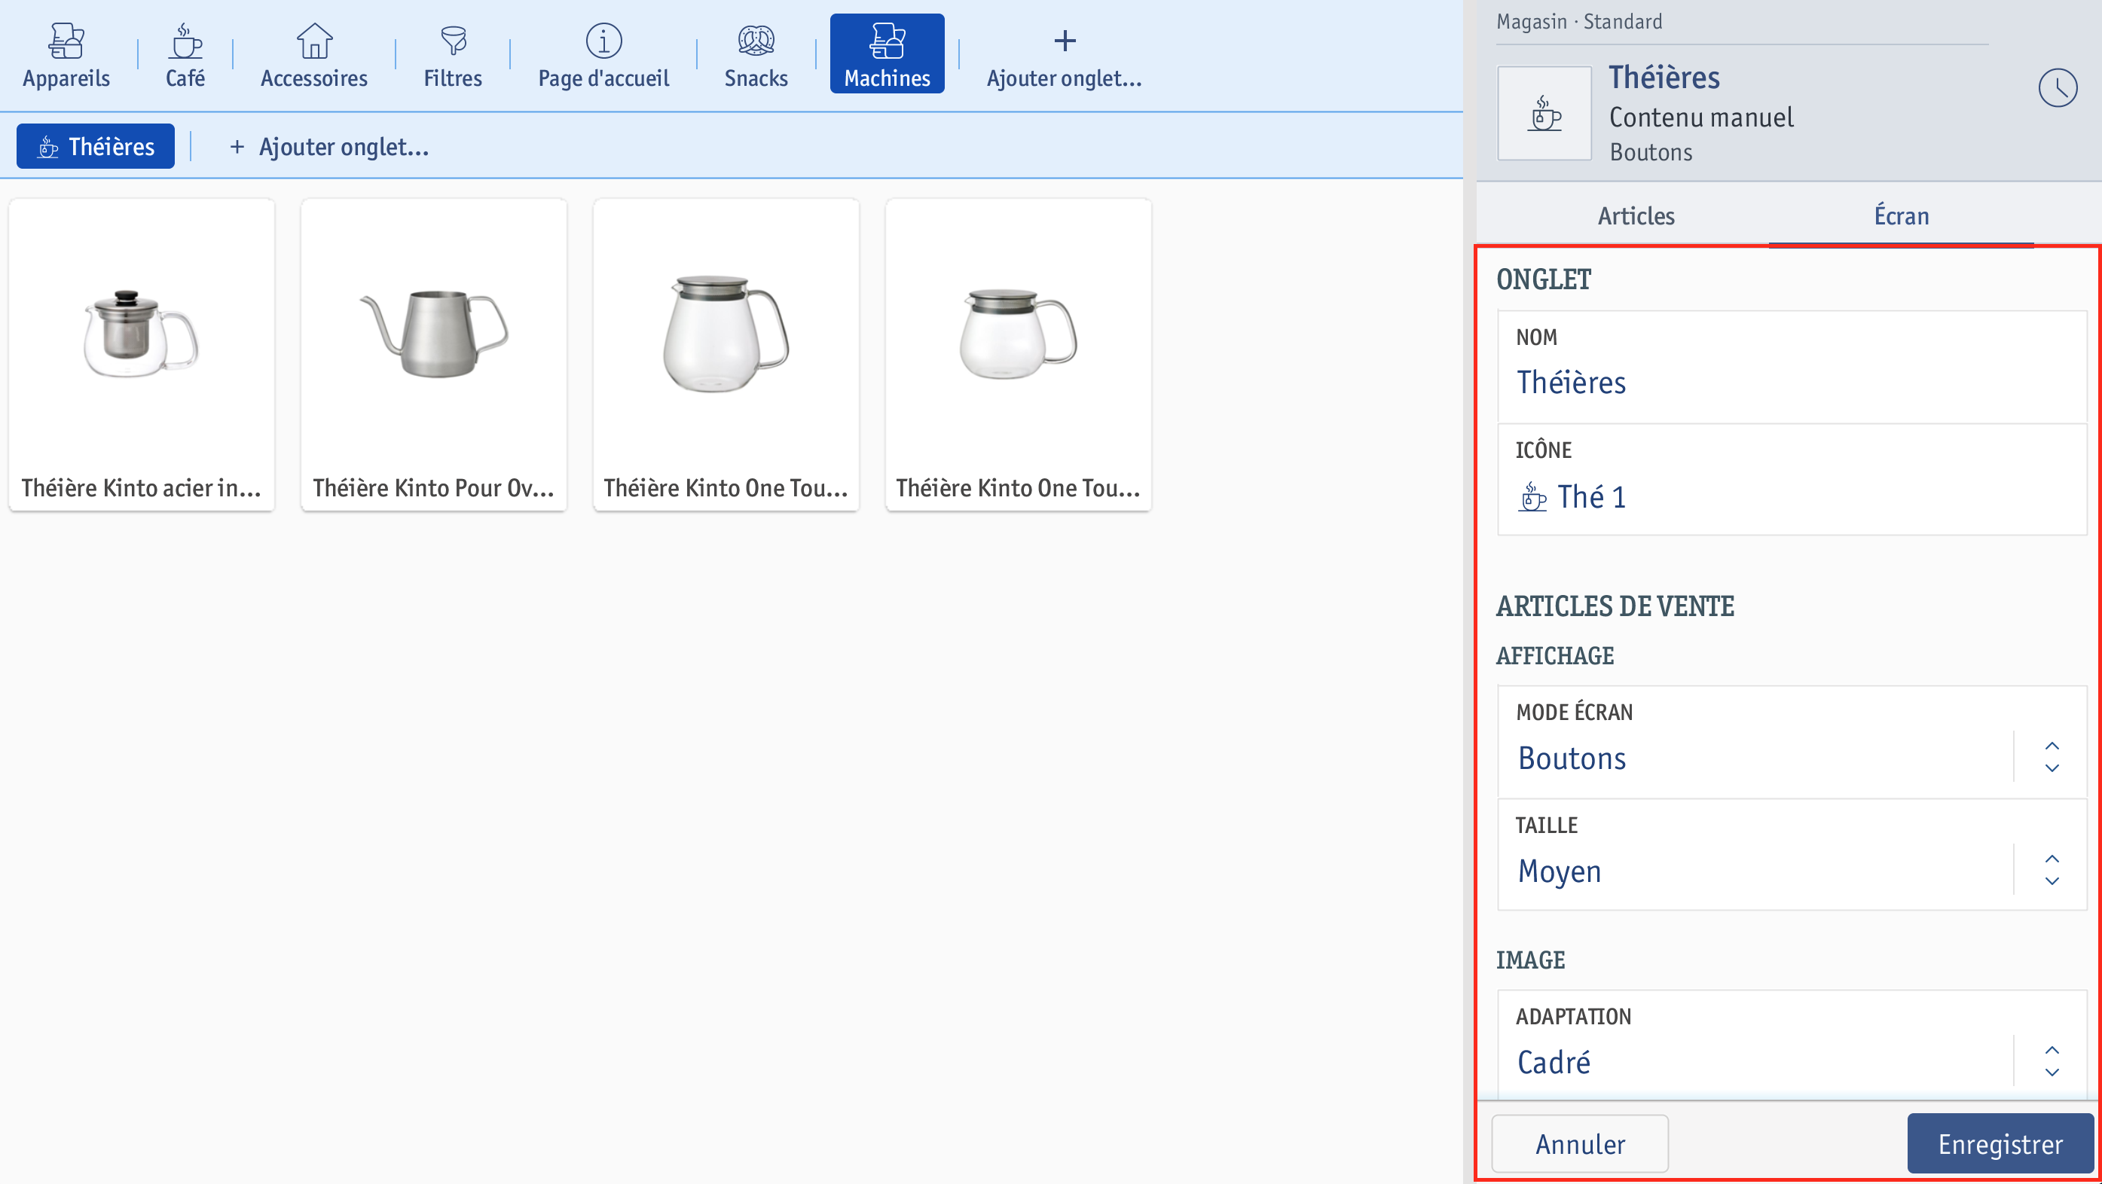Open the Théière Kinto Pour Ov... item

tap(434, 355)
